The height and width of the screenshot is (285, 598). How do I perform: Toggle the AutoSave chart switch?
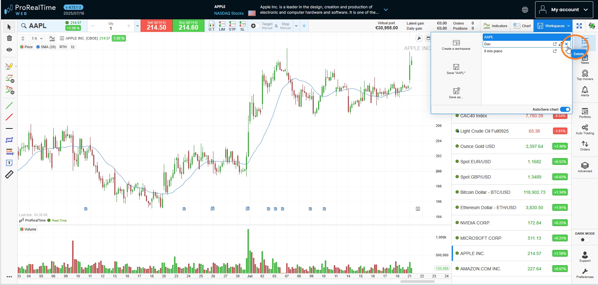coord(565,109)
